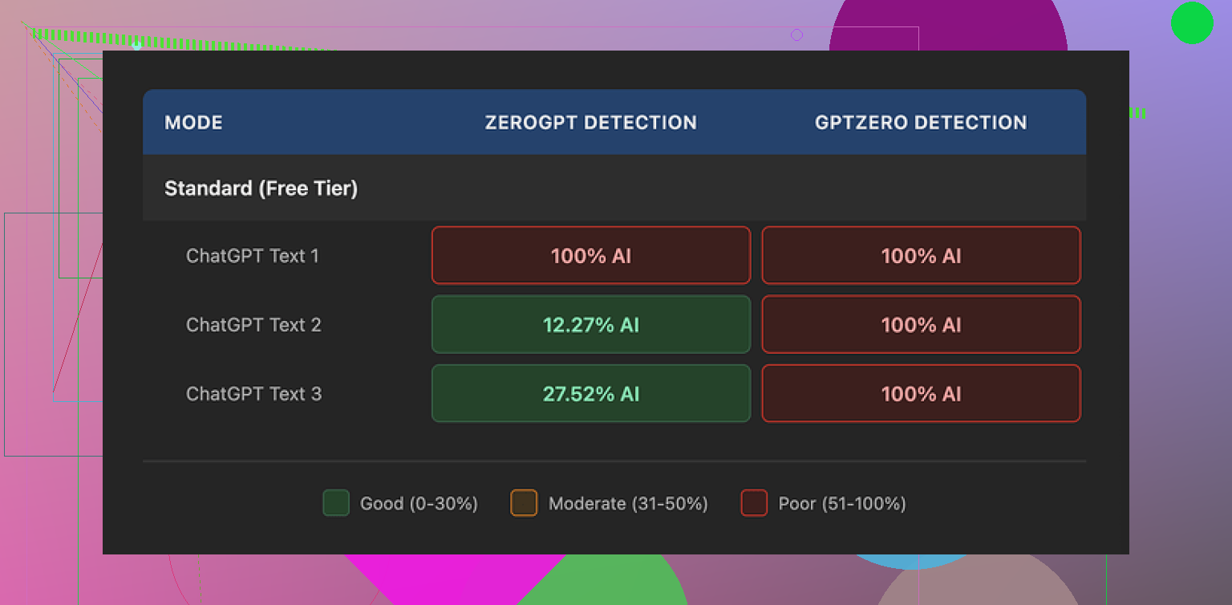
Task: Click GPTZero 100% AI result for Text 1
Action: click(921, 256)
